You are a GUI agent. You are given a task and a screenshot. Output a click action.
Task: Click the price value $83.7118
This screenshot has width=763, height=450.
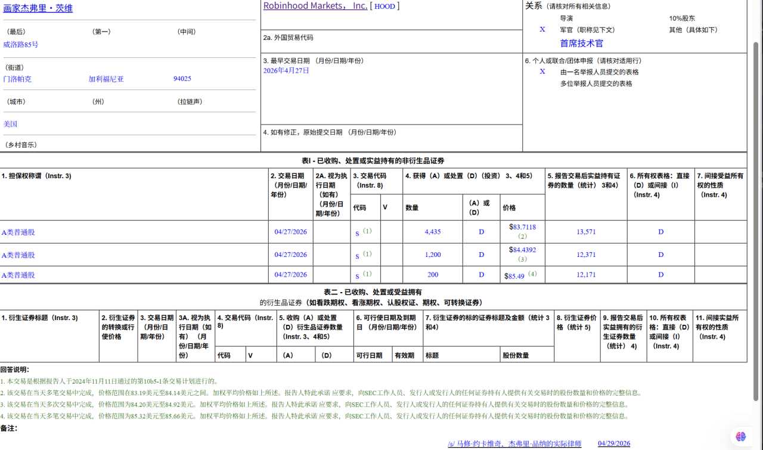coord(523,227)
